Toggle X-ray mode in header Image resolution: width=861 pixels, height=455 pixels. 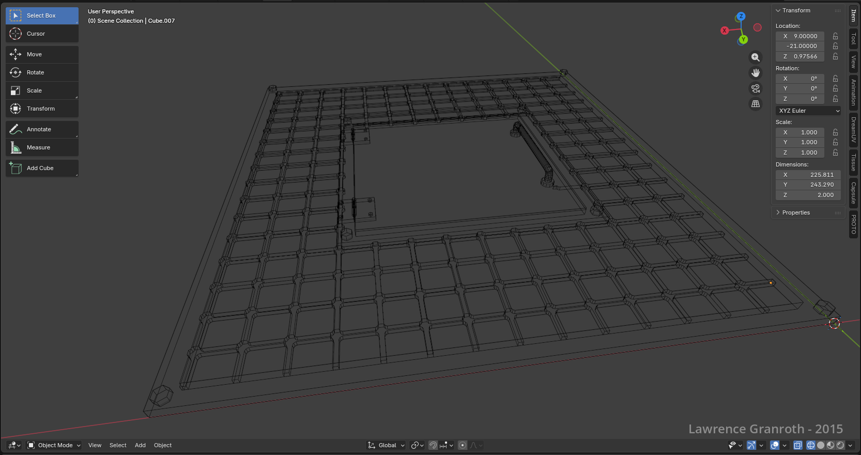[x=797, y=445]
